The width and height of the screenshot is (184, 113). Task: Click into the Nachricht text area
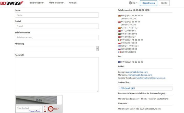click(x=57, y=75)
